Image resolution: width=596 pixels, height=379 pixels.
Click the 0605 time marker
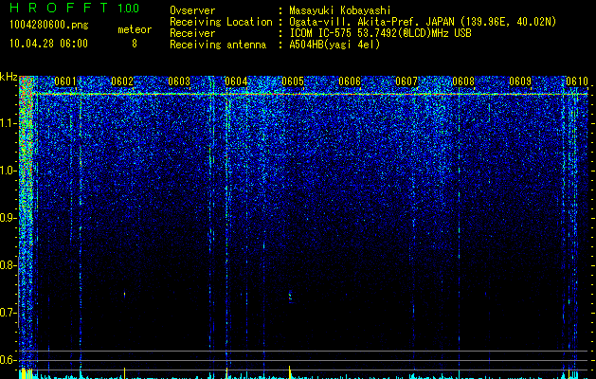[293, 81]
